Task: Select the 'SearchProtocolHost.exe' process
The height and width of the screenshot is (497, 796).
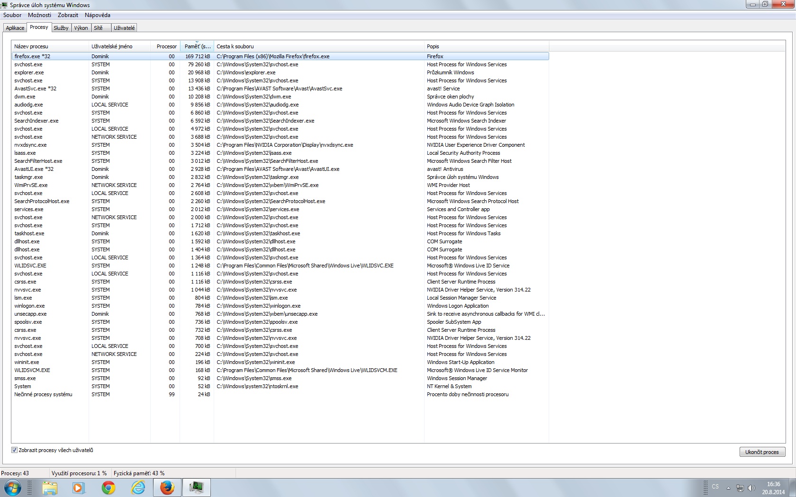Action: point(280,201)
